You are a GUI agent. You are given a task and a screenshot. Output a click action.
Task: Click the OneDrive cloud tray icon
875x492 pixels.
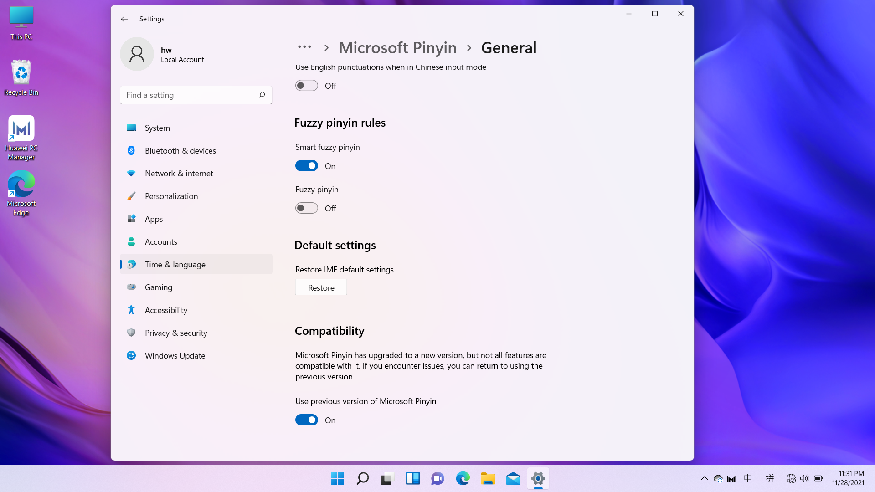click(718, 478)
